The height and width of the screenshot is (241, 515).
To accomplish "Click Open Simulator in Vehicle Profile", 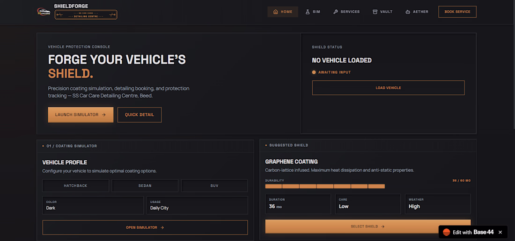I will click(x=145, y=227).
